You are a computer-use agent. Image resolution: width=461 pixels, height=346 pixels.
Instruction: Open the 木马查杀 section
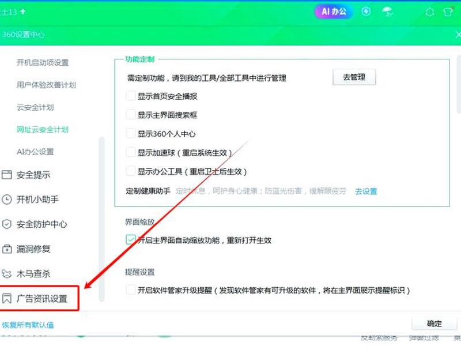tap(33, 273)
